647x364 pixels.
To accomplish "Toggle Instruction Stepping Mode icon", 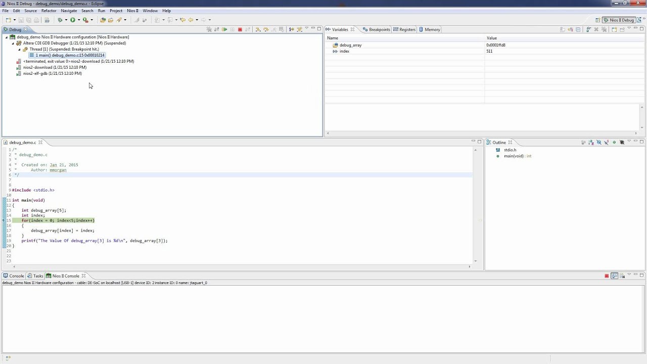I will [291, 29].
